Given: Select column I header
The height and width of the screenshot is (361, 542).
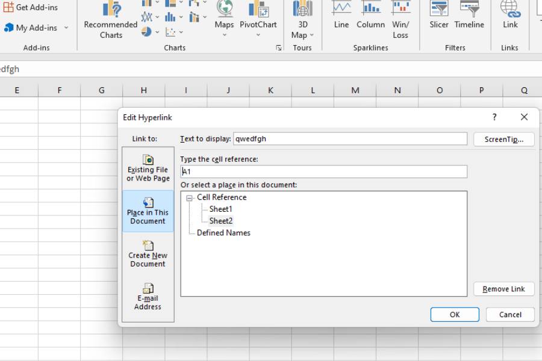Looking at the screenshot, I should [x=186, y=90].
